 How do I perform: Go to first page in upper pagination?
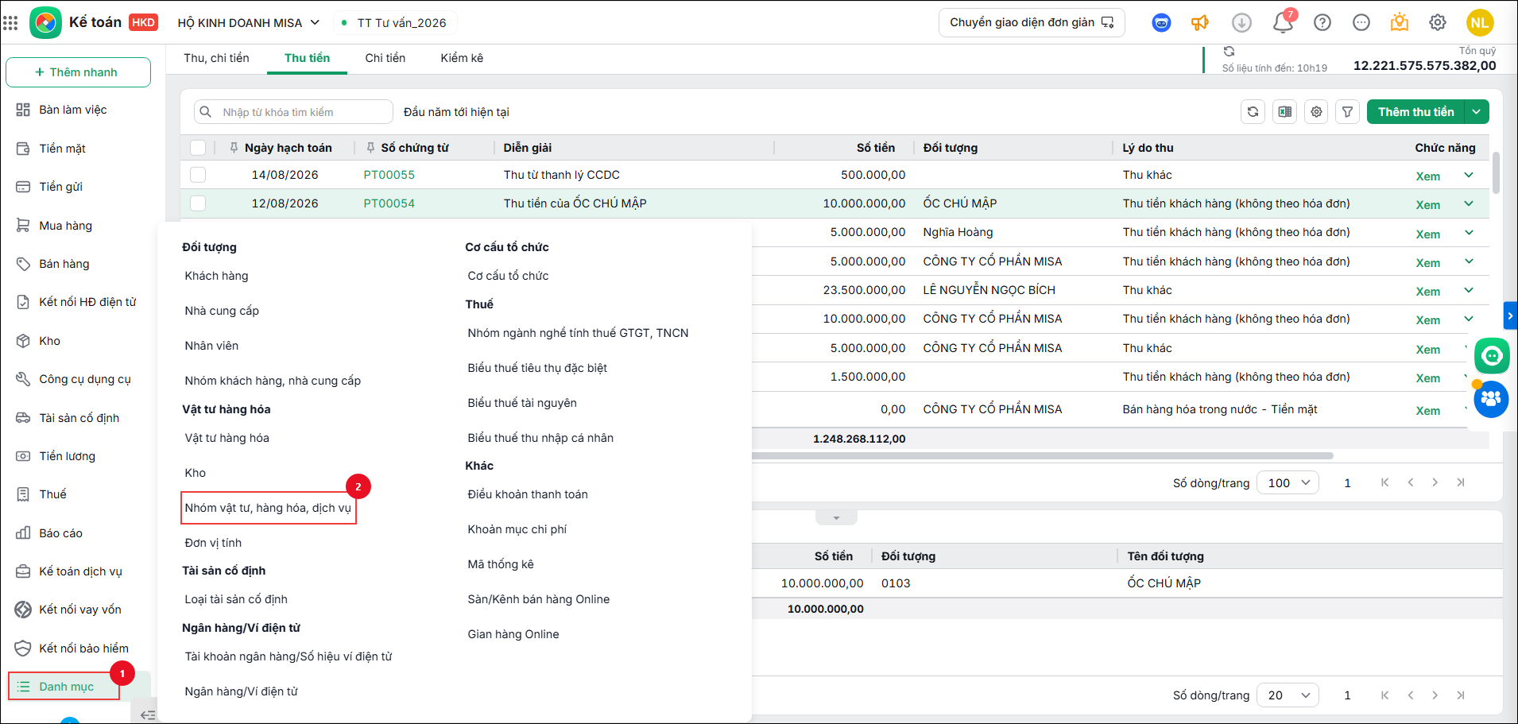click(1385, 482)
